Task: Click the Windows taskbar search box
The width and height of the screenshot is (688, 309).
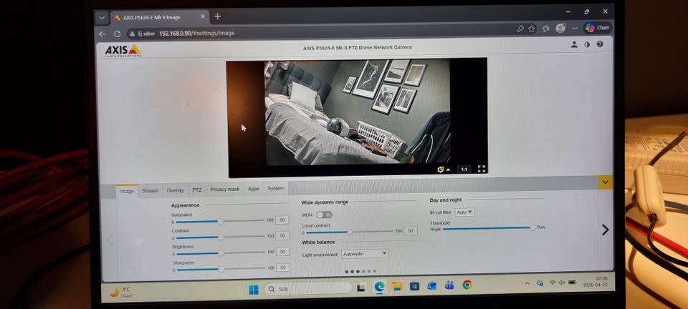Action: coord(308,289)
